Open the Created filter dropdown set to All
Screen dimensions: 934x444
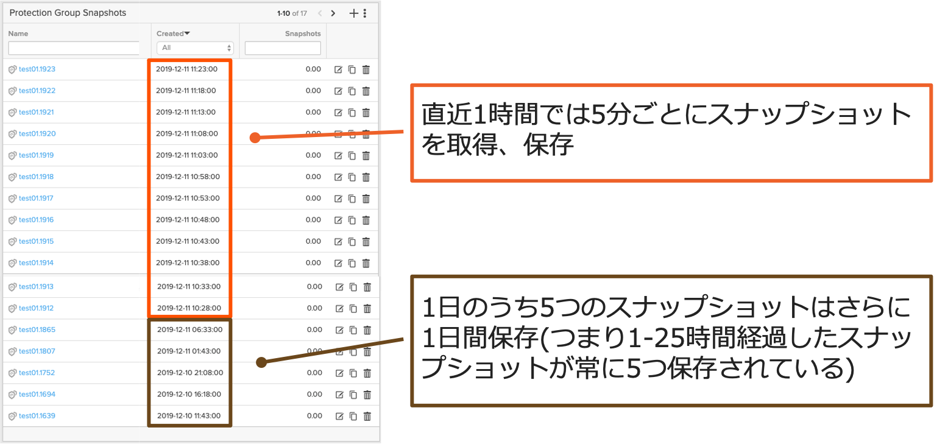(x=195, y=48)
